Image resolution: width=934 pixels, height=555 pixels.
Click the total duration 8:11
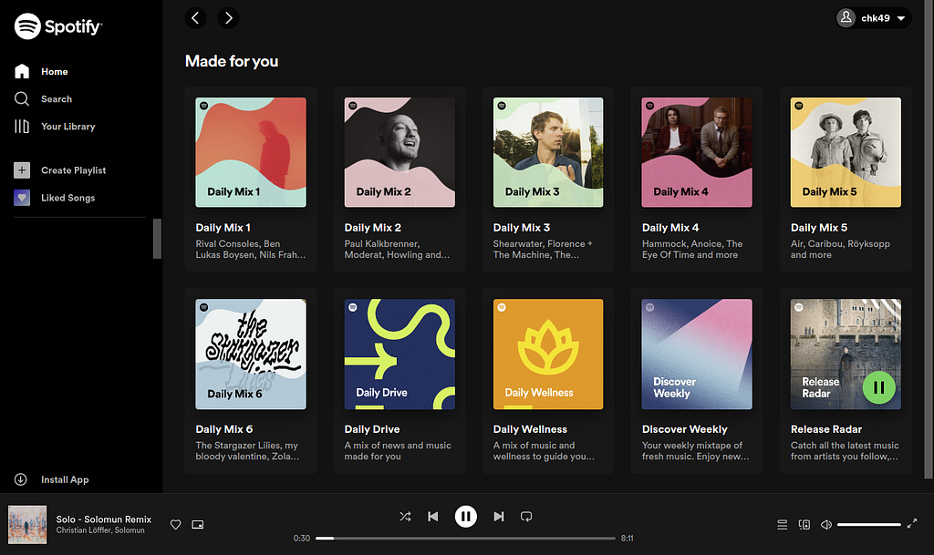628,539
